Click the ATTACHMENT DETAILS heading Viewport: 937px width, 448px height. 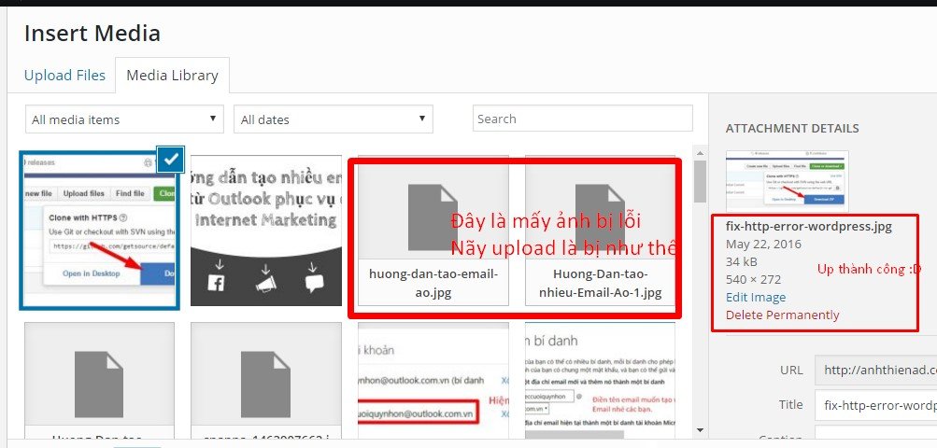tap(792, 129)
